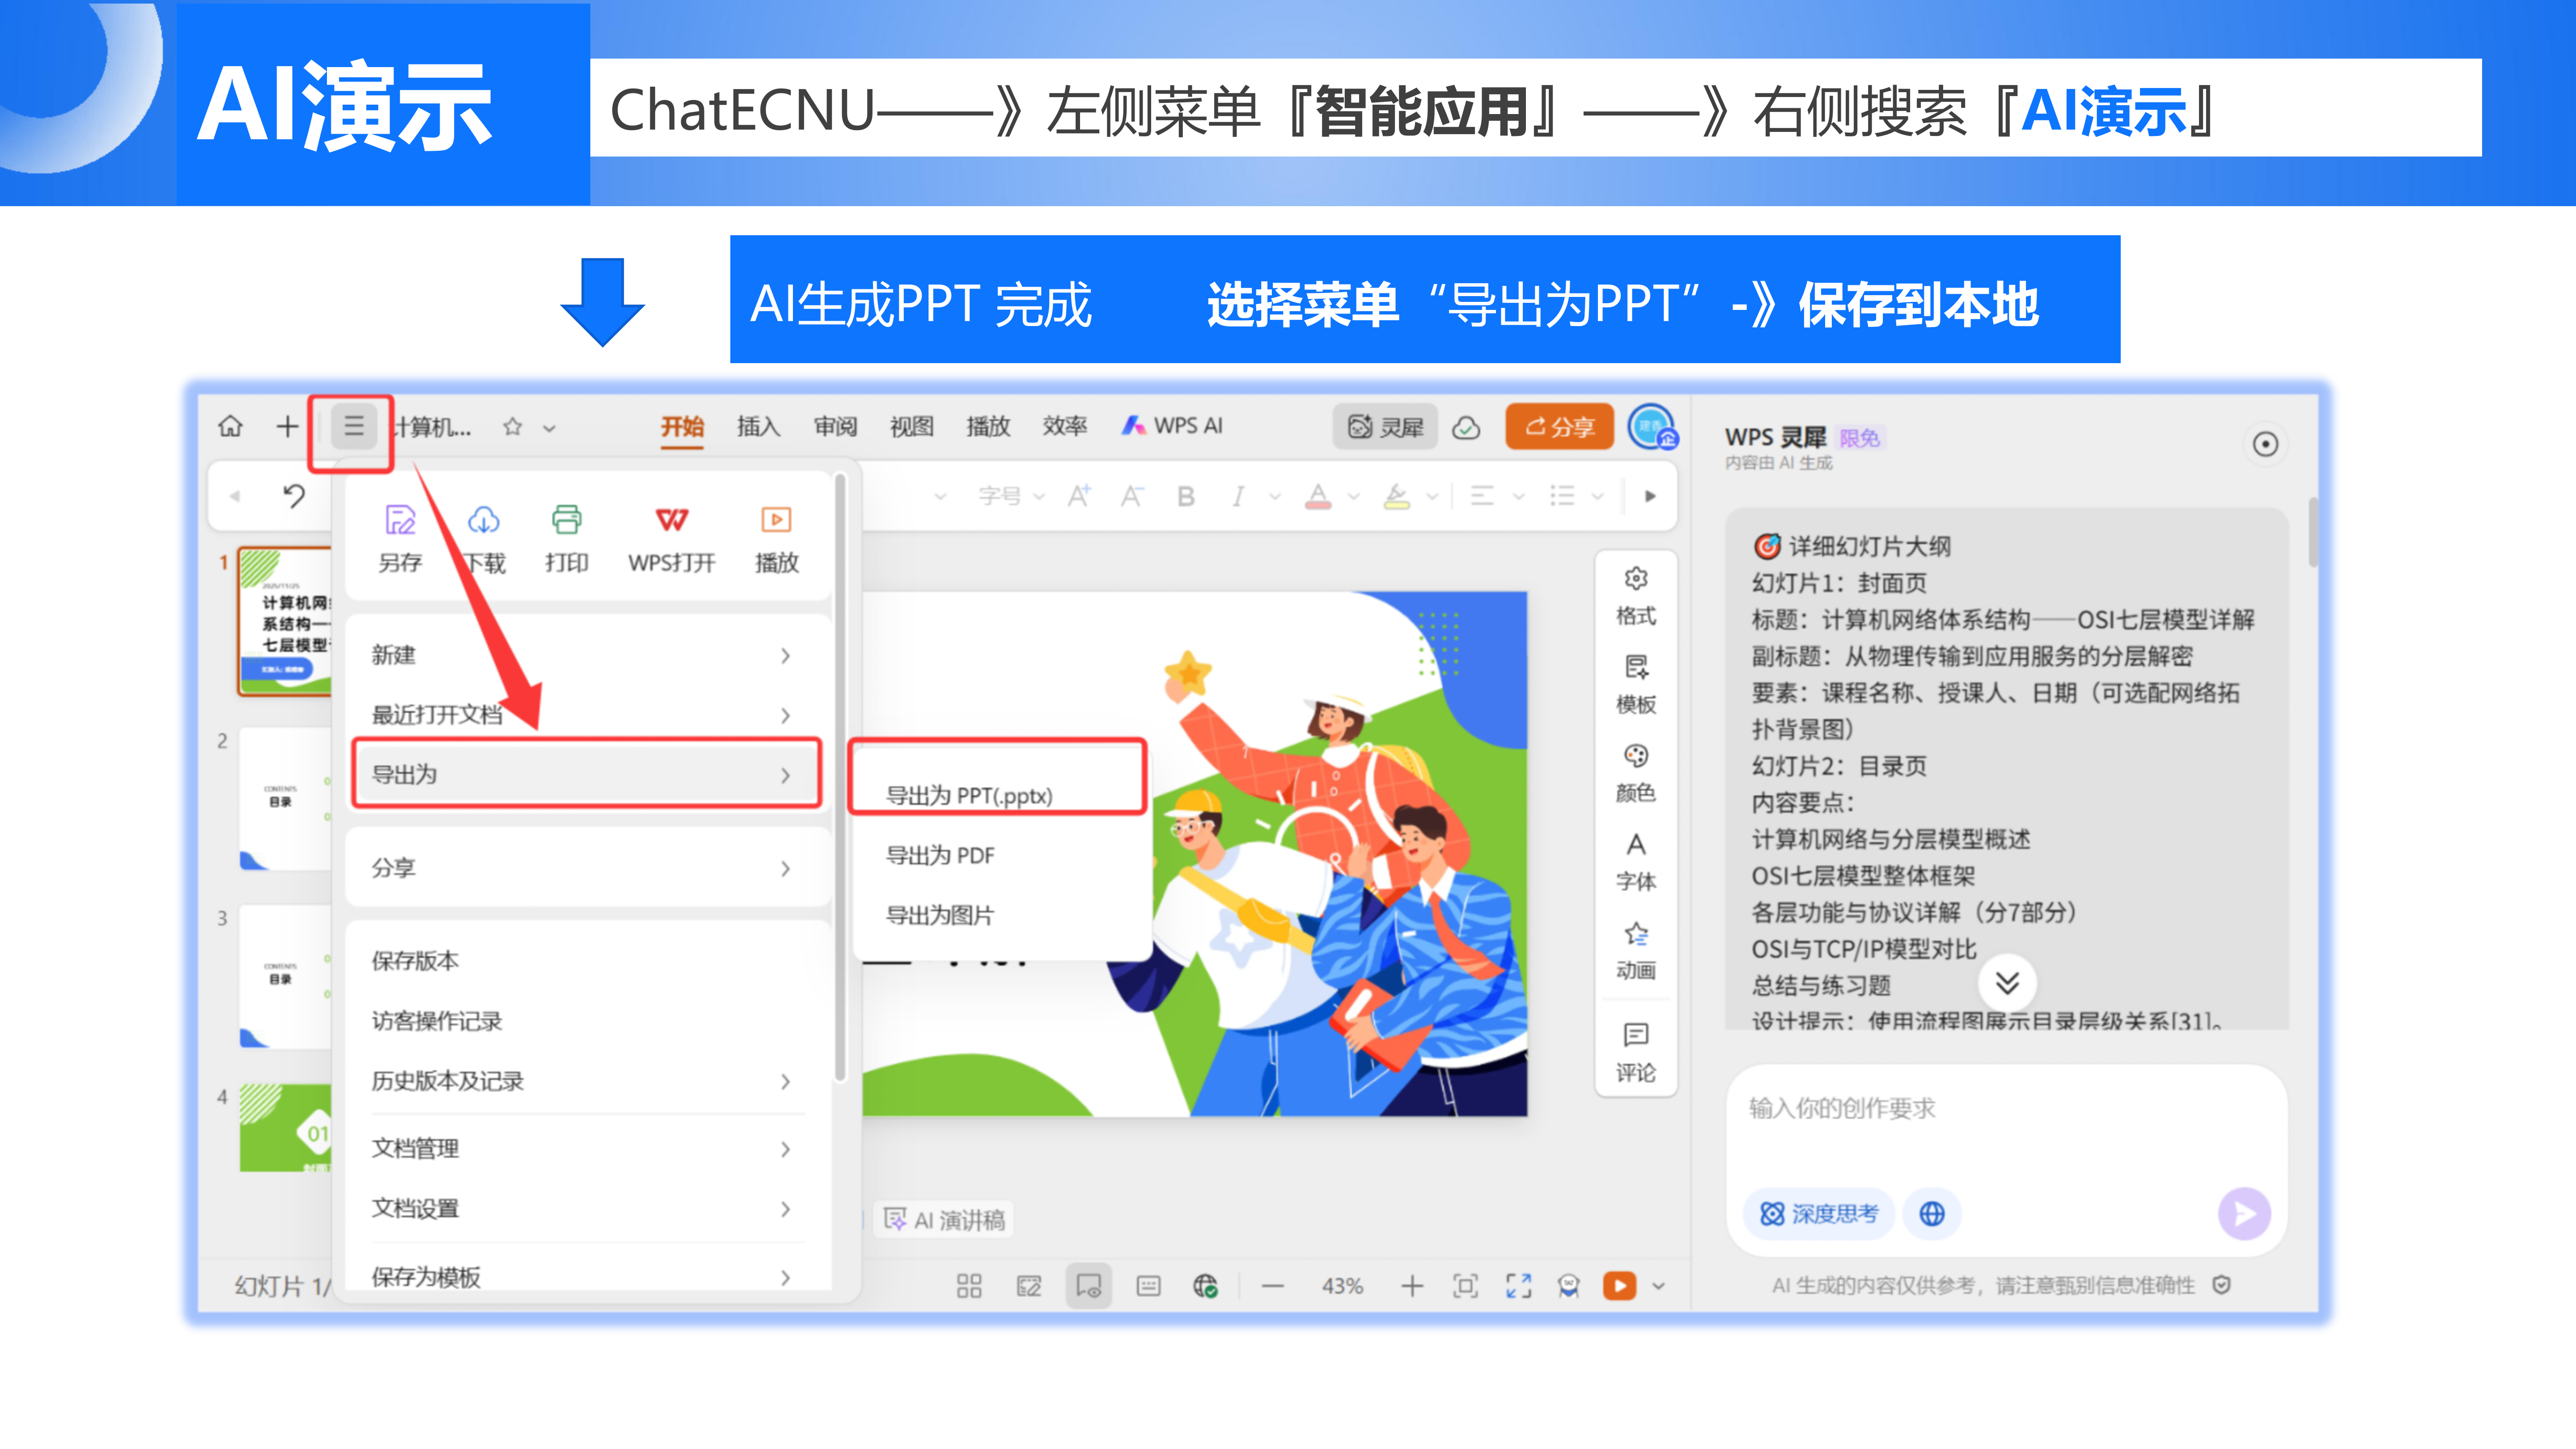Select 导出为 PPT(.pptx) option

point(970,795)
